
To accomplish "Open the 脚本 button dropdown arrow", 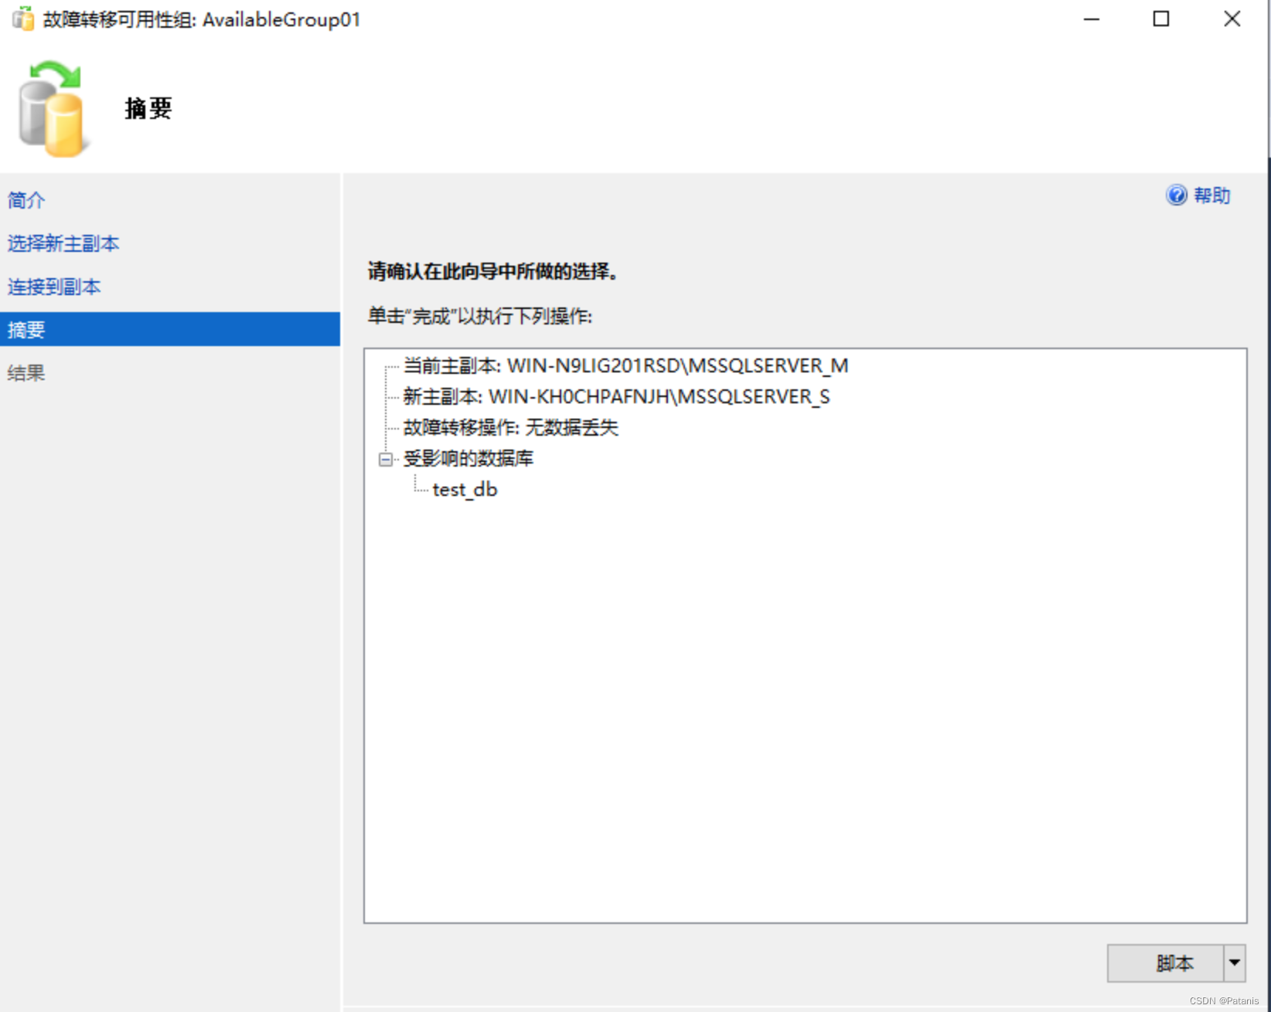I will 1235,963.
